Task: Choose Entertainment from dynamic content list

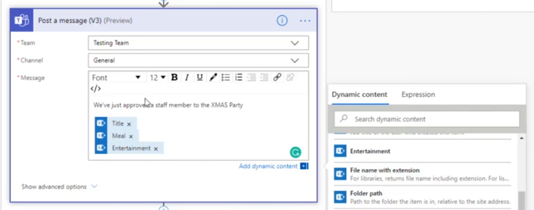Action: [x=423, y=151]
